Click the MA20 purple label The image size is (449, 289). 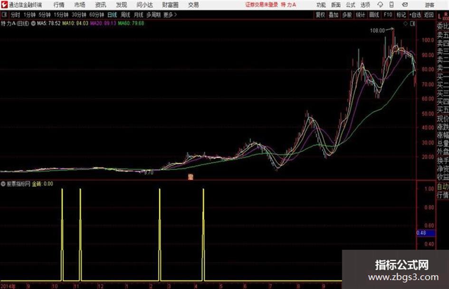click(x=103, y=23)
